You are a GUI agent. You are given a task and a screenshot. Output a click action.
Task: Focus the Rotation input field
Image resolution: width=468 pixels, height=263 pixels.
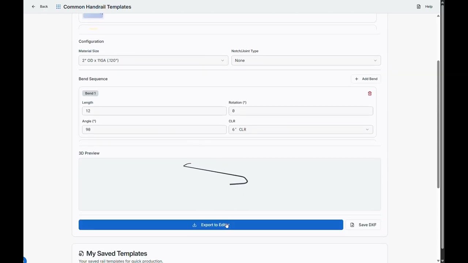coord(301,111)
